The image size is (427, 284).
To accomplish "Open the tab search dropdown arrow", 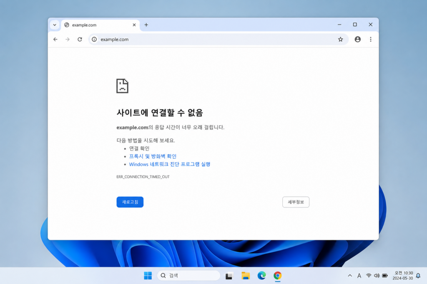I will [x=55, y=25].
